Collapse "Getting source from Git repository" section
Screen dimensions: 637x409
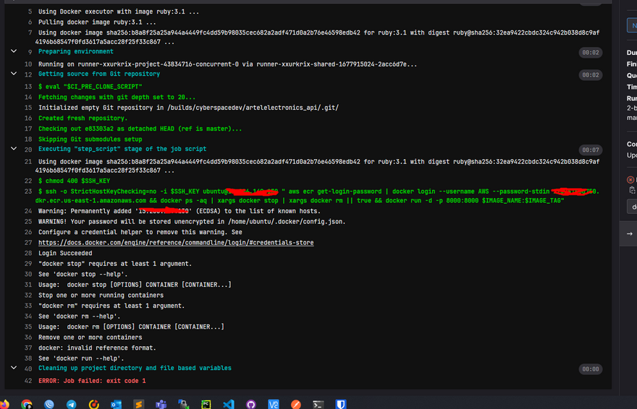point(14,74)
